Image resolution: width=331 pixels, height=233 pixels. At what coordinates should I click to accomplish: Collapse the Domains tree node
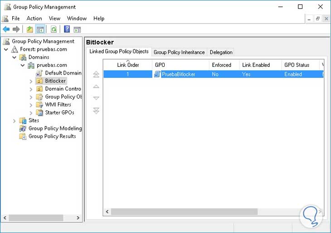click(14, 57)
